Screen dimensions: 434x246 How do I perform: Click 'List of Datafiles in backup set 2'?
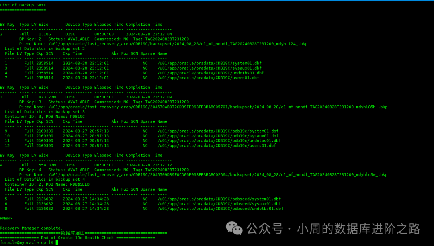[45, 49]
